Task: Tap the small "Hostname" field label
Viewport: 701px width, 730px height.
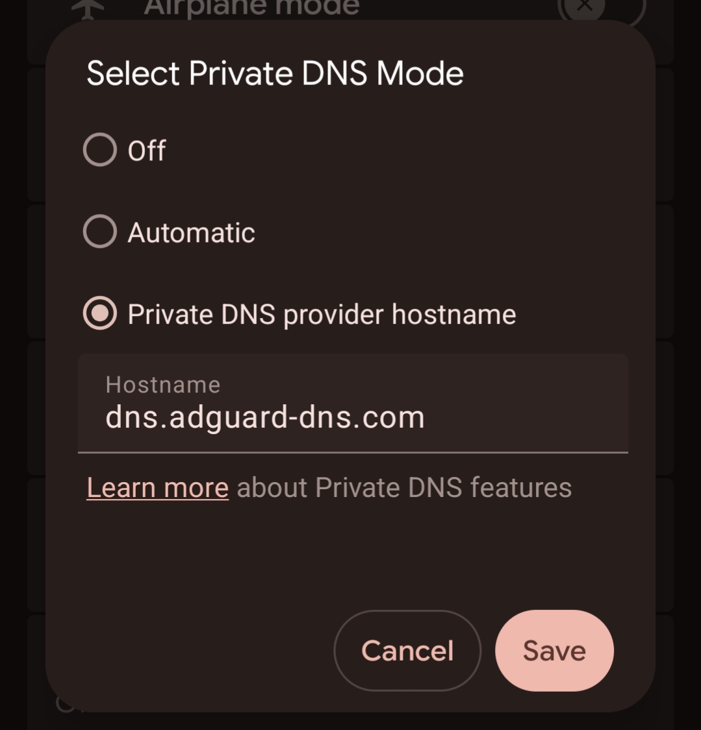Action: click(163, 385)
